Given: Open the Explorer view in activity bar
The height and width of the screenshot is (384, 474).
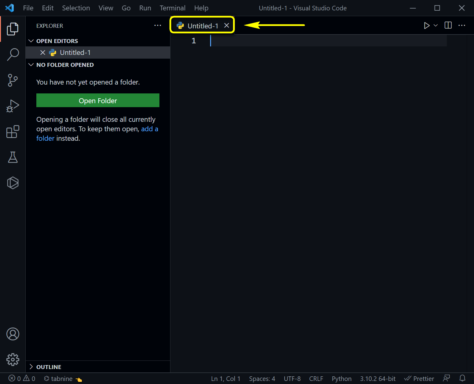Looking at the screenshot, I should (13, 29).
